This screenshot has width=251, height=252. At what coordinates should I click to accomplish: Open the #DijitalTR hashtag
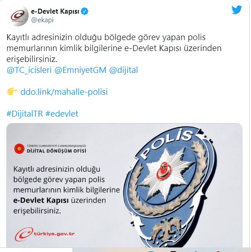(25, 113)
